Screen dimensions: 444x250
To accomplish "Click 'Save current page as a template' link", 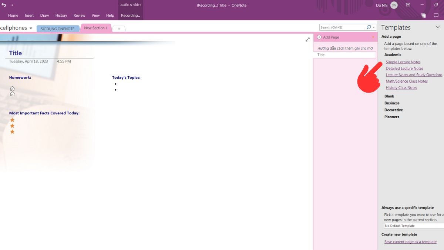I will (x=410, y=242).
